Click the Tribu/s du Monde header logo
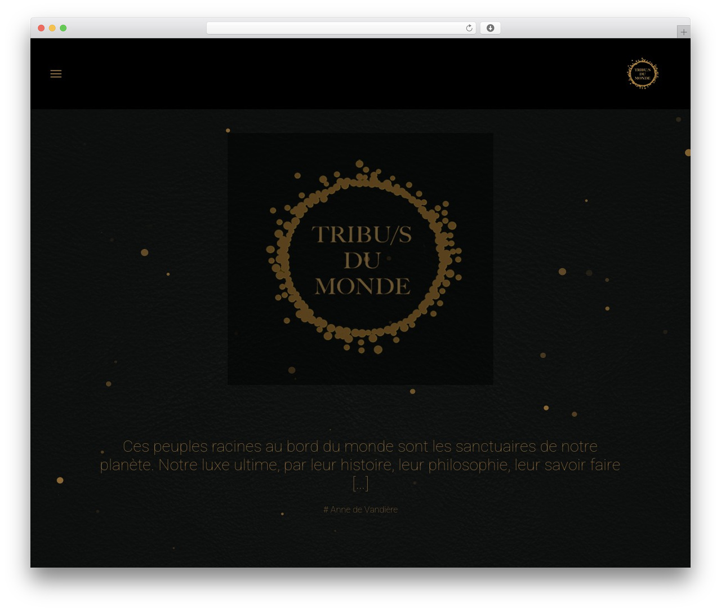 (x=643, y=74)
